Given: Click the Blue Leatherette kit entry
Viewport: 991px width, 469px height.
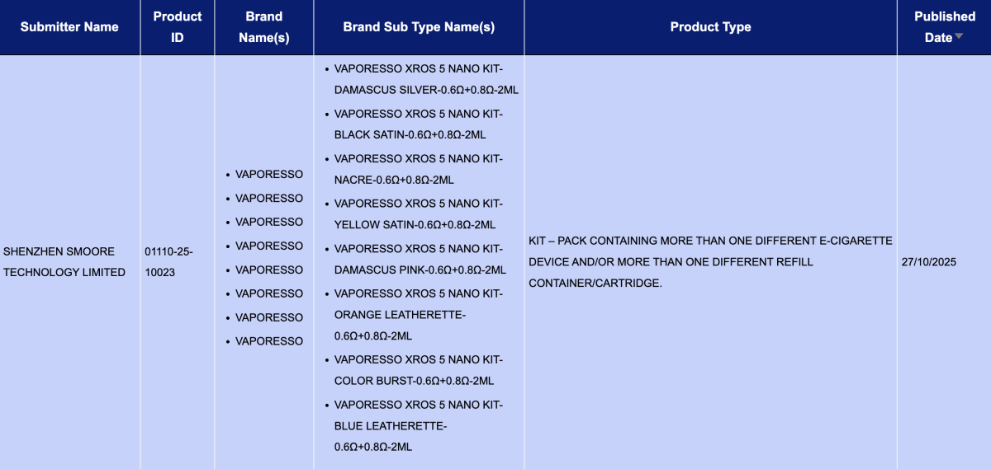Looking at the screenshot, I should click(418, 425).
